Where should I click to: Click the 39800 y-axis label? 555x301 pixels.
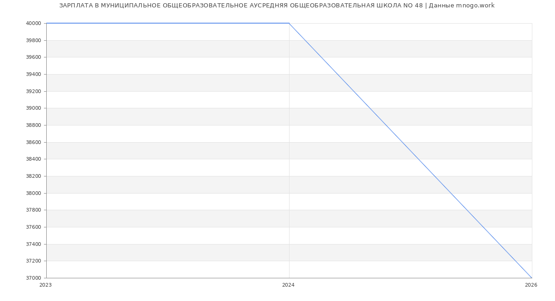(34, 40)
